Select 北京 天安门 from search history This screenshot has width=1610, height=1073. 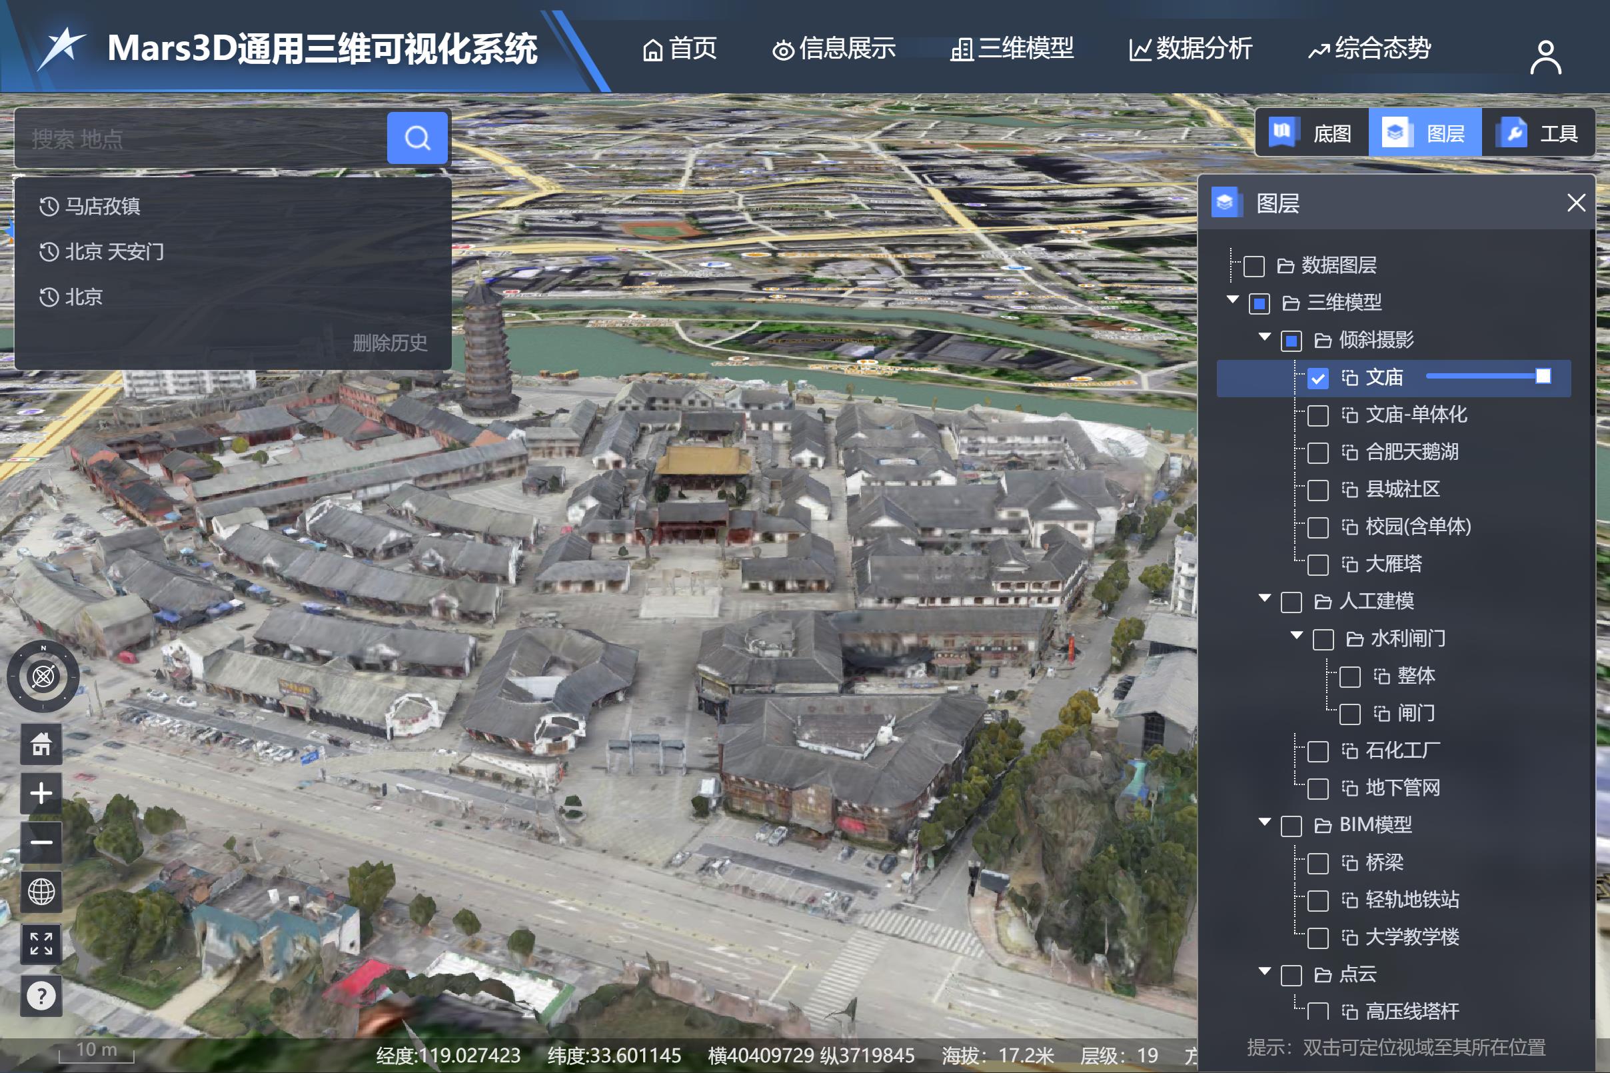(x=113, y=252)
